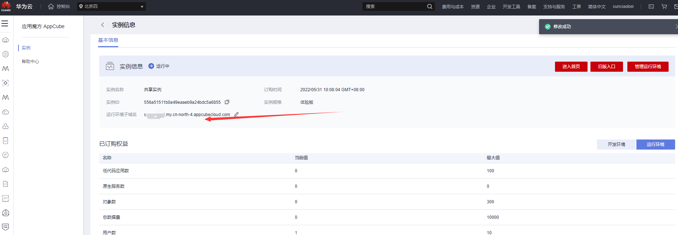Click the 共享实例 instance name

(153, 90)
